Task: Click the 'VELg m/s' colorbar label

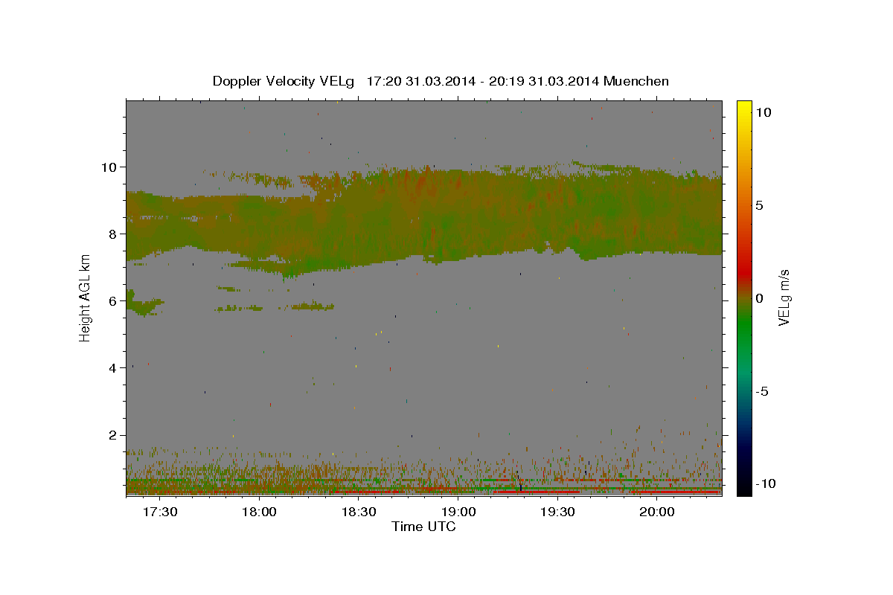Action: pyautogui.click(x=784, y=297)
